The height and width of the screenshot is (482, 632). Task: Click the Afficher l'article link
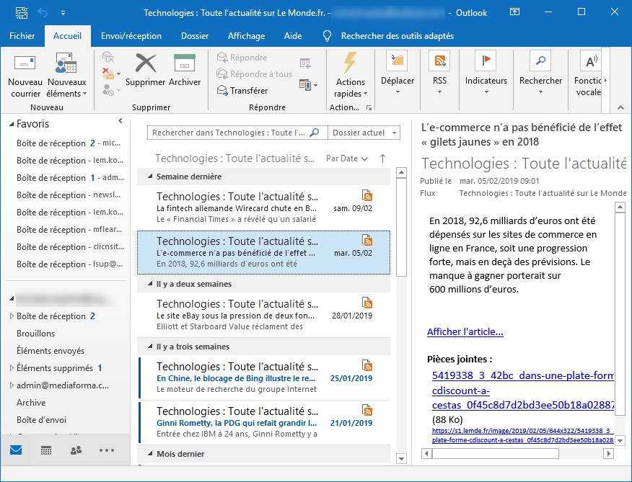(465, 331)
